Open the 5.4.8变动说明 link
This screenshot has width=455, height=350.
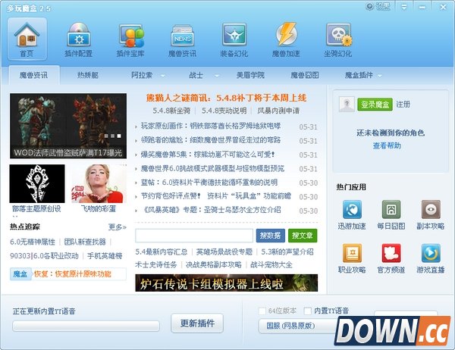coord(224,111)
